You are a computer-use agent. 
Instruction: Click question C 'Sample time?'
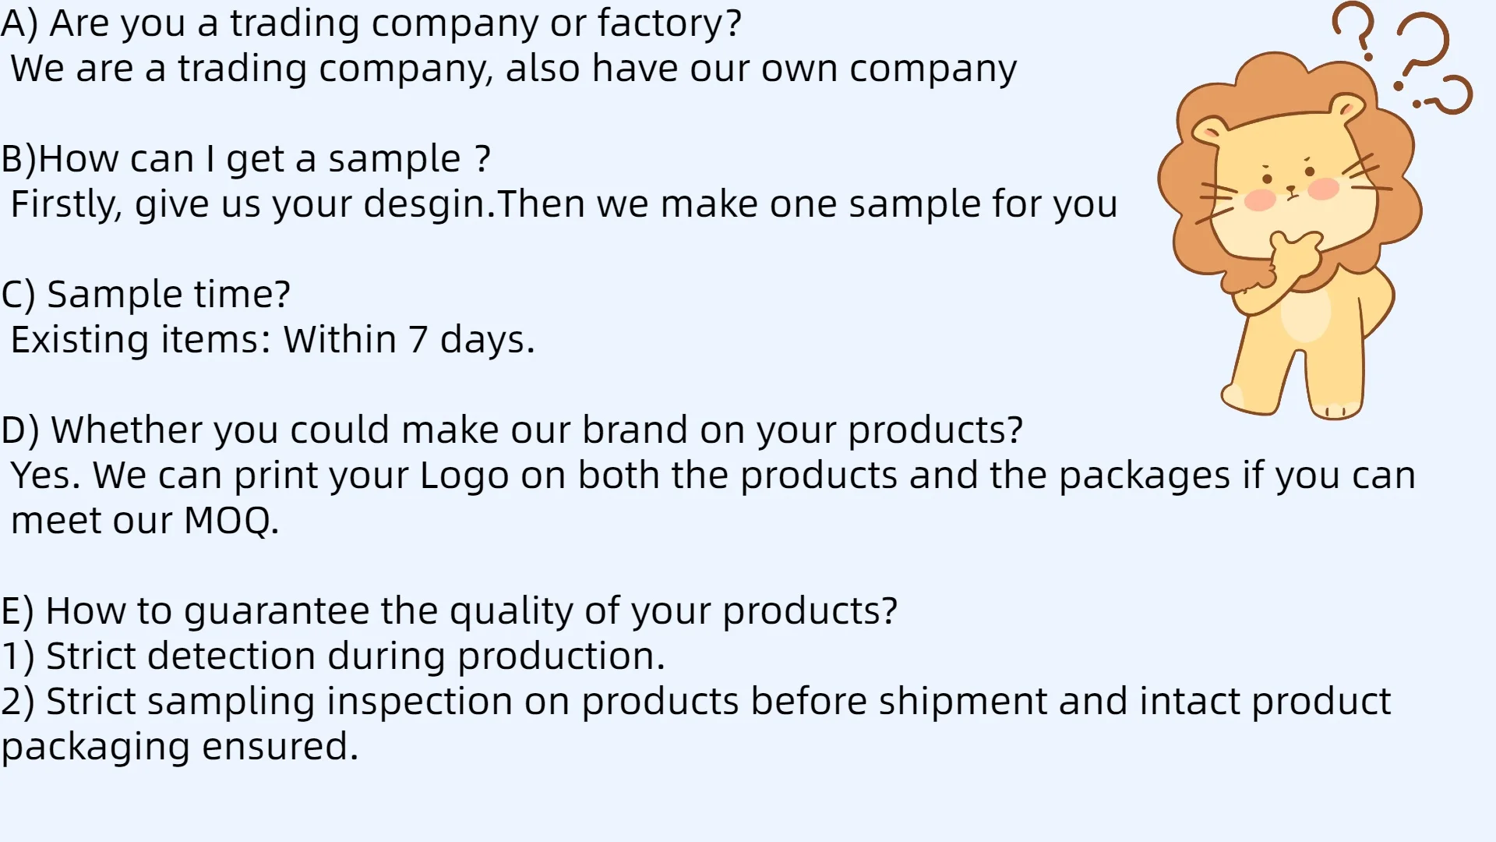tap(146, 295)
